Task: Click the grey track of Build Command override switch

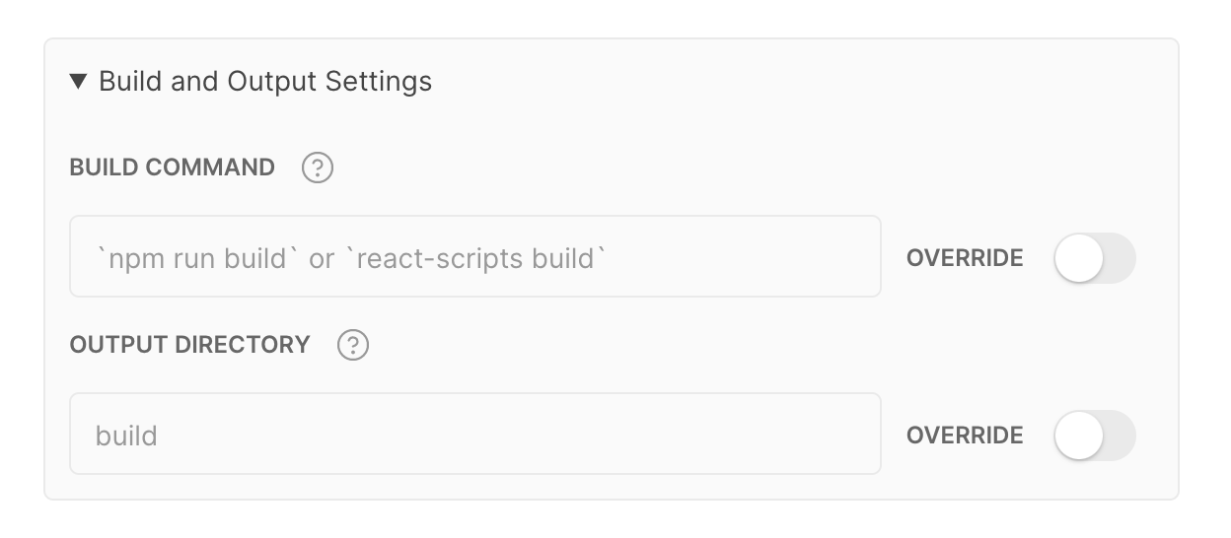Action: point(1119,258)
